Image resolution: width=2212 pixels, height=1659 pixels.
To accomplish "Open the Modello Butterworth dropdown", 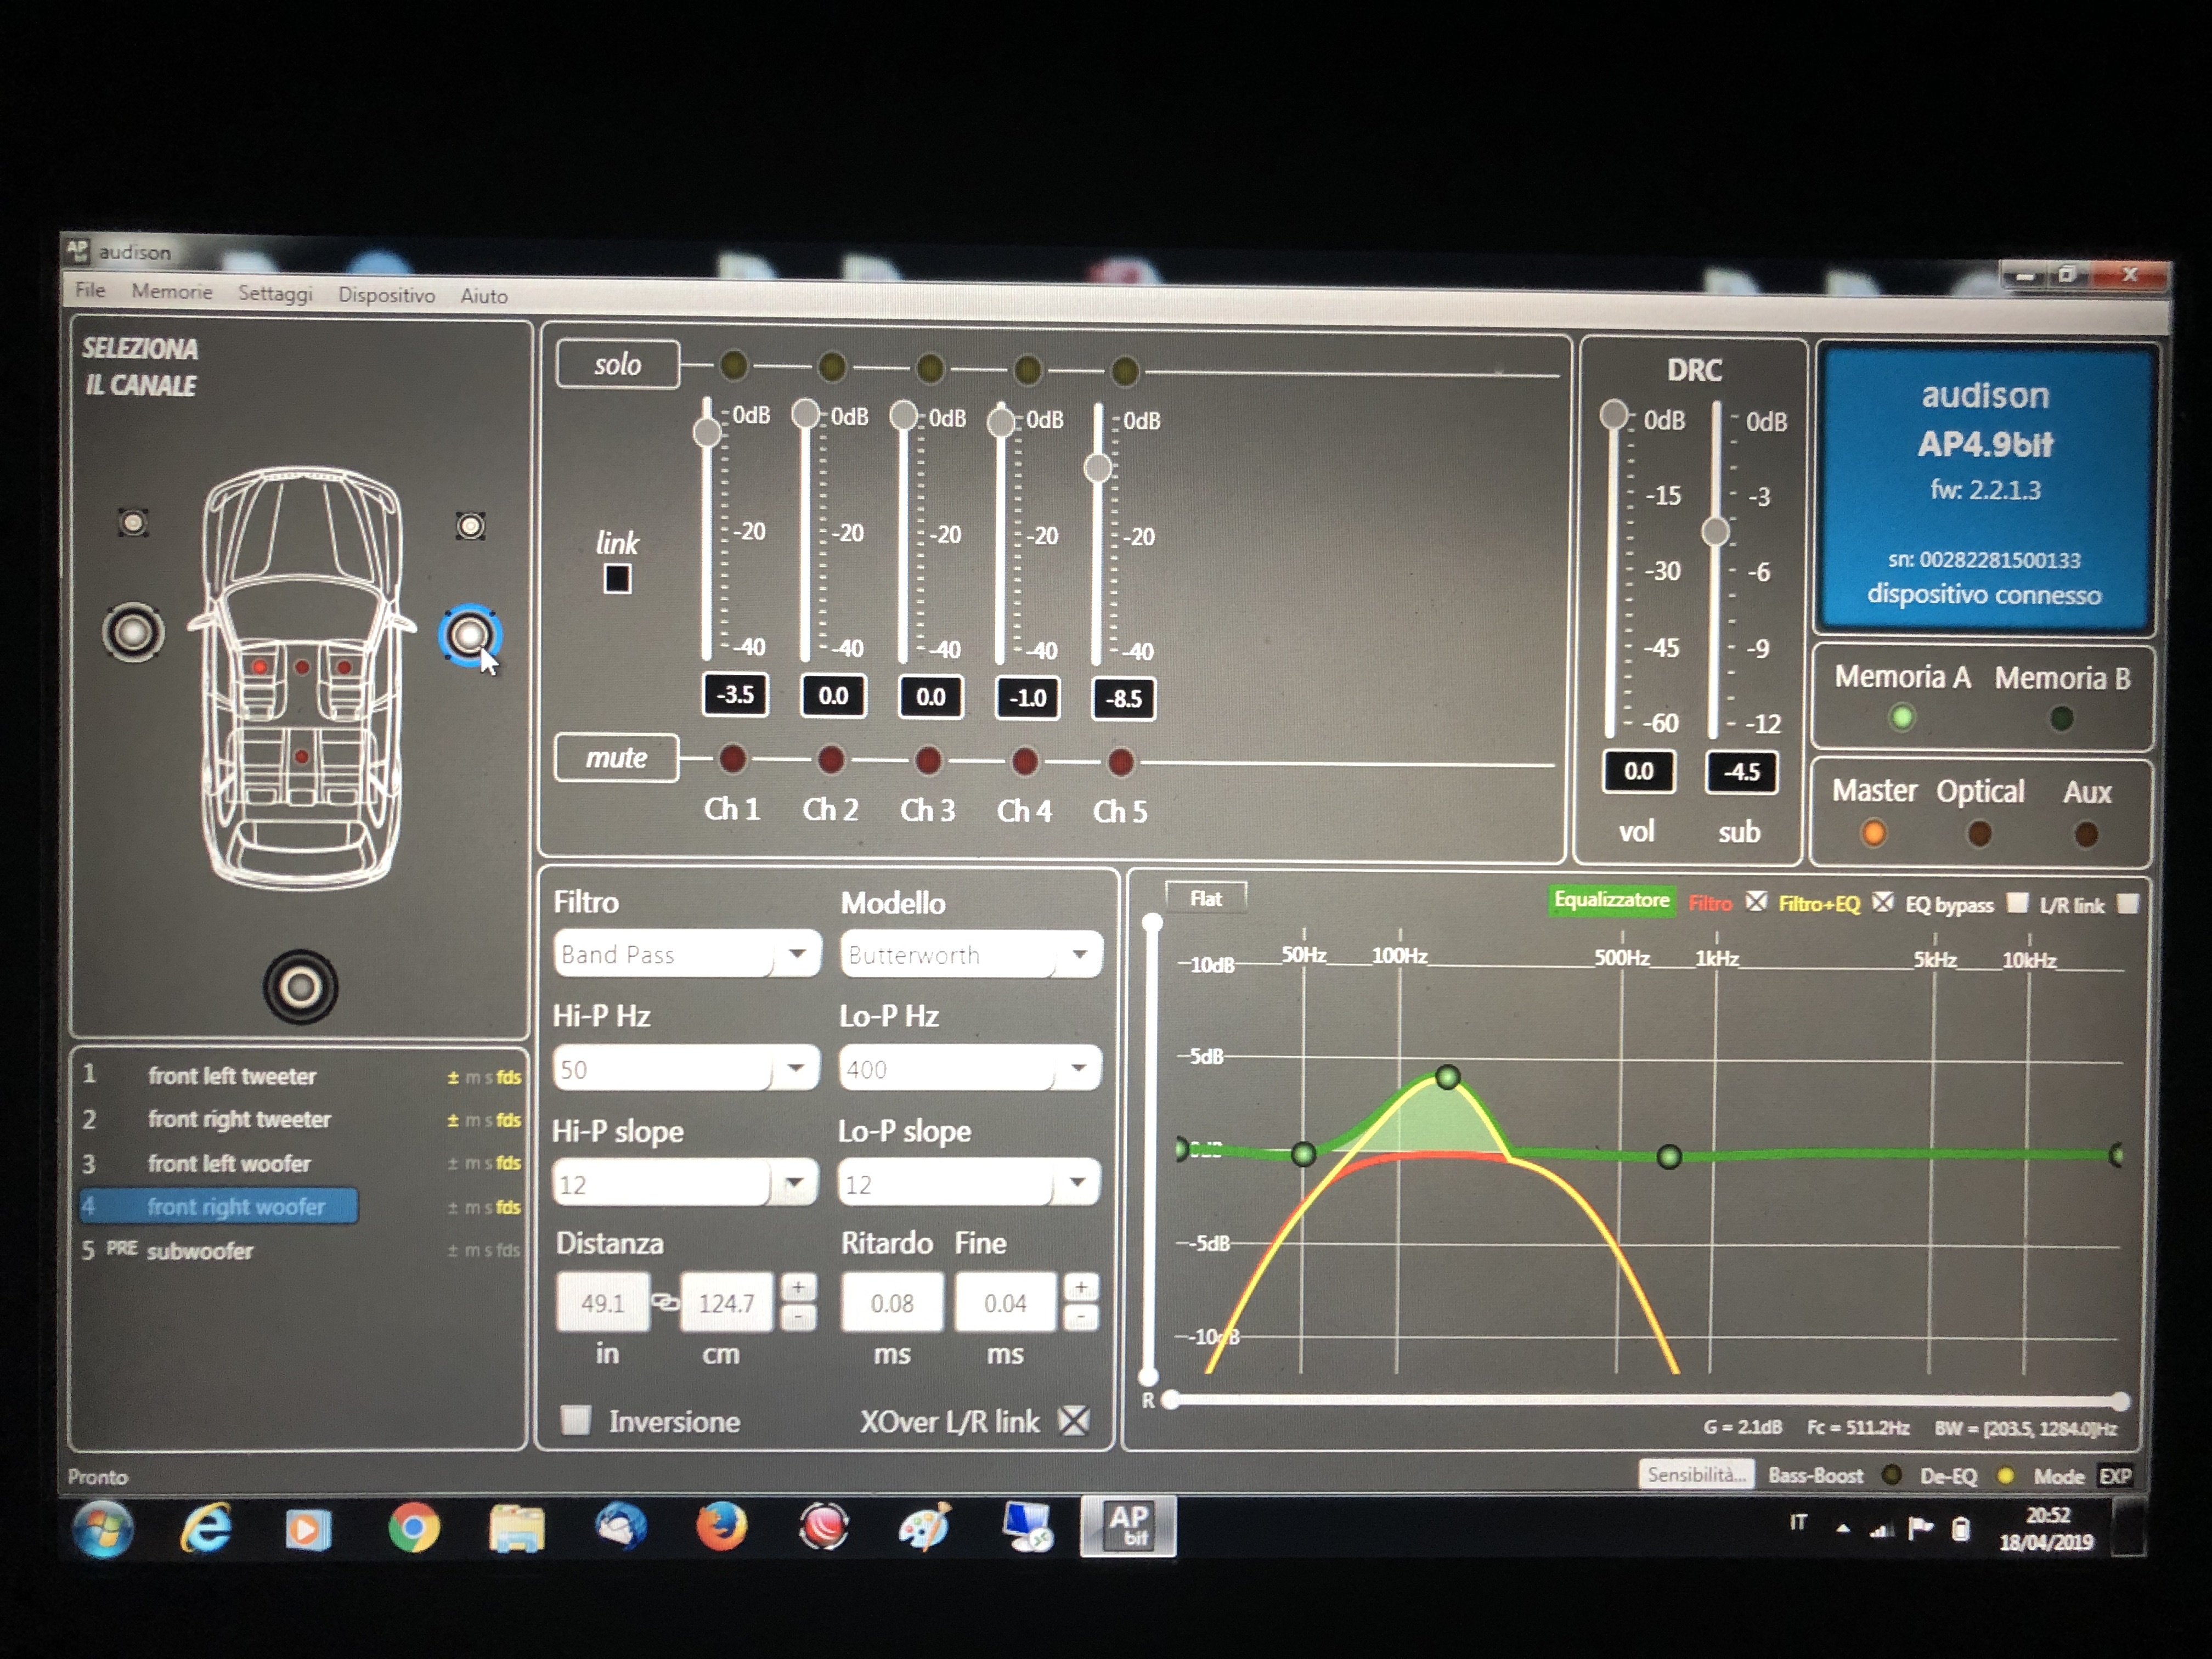I will [972, 955].
